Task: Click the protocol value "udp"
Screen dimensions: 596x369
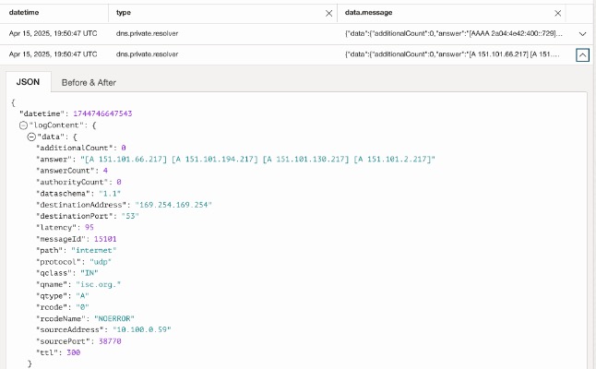Action: click(x=101, y=262)
